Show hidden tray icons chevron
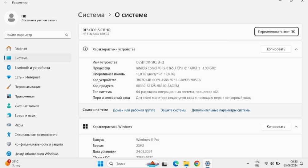 tap(248, 163)
